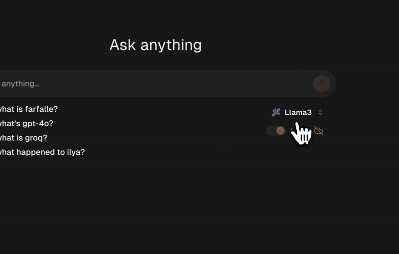Click the orange knob of the toggle switch
Image resolution: width=399 pixels, height=254 pixels.
tap(280, 131)
